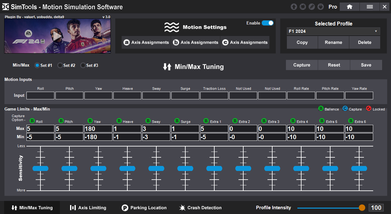Click the Surge sensitivity slider handle
The image size is (391, 214).
tap(185, 168)
